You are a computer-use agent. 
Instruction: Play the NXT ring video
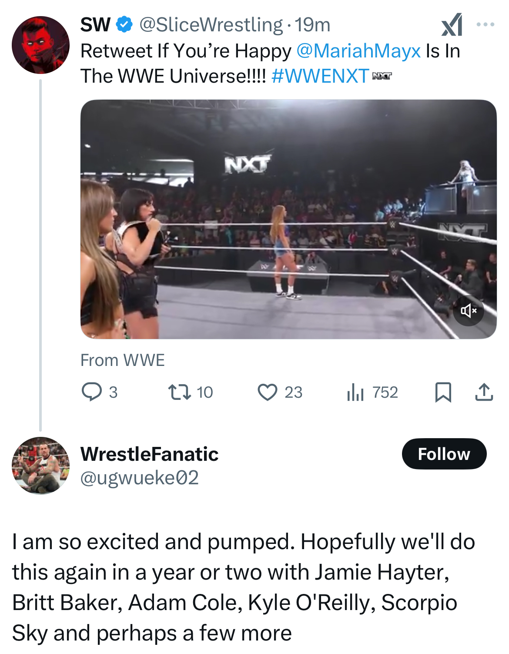(x=288, y=219)
